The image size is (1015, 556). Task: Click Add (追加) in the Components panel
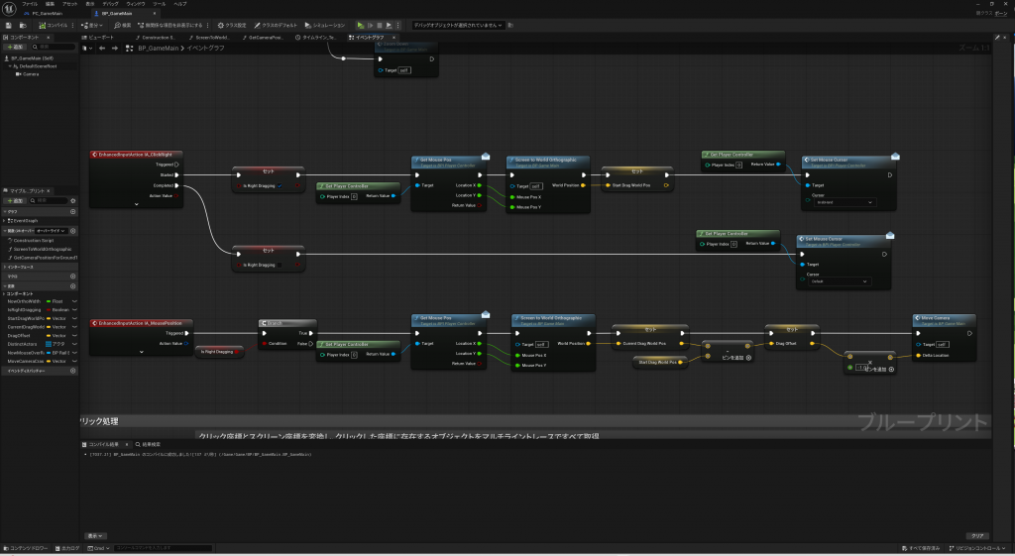click(15, 47)
